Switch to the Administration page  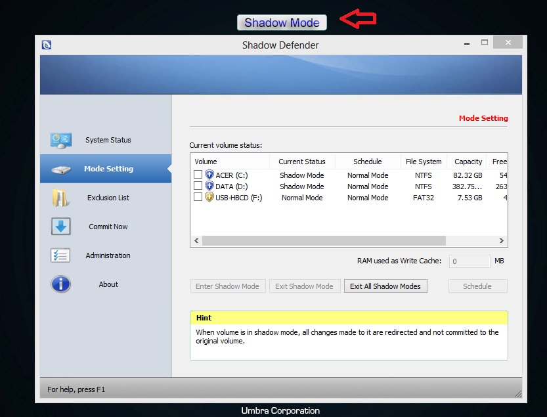point(106,255)
